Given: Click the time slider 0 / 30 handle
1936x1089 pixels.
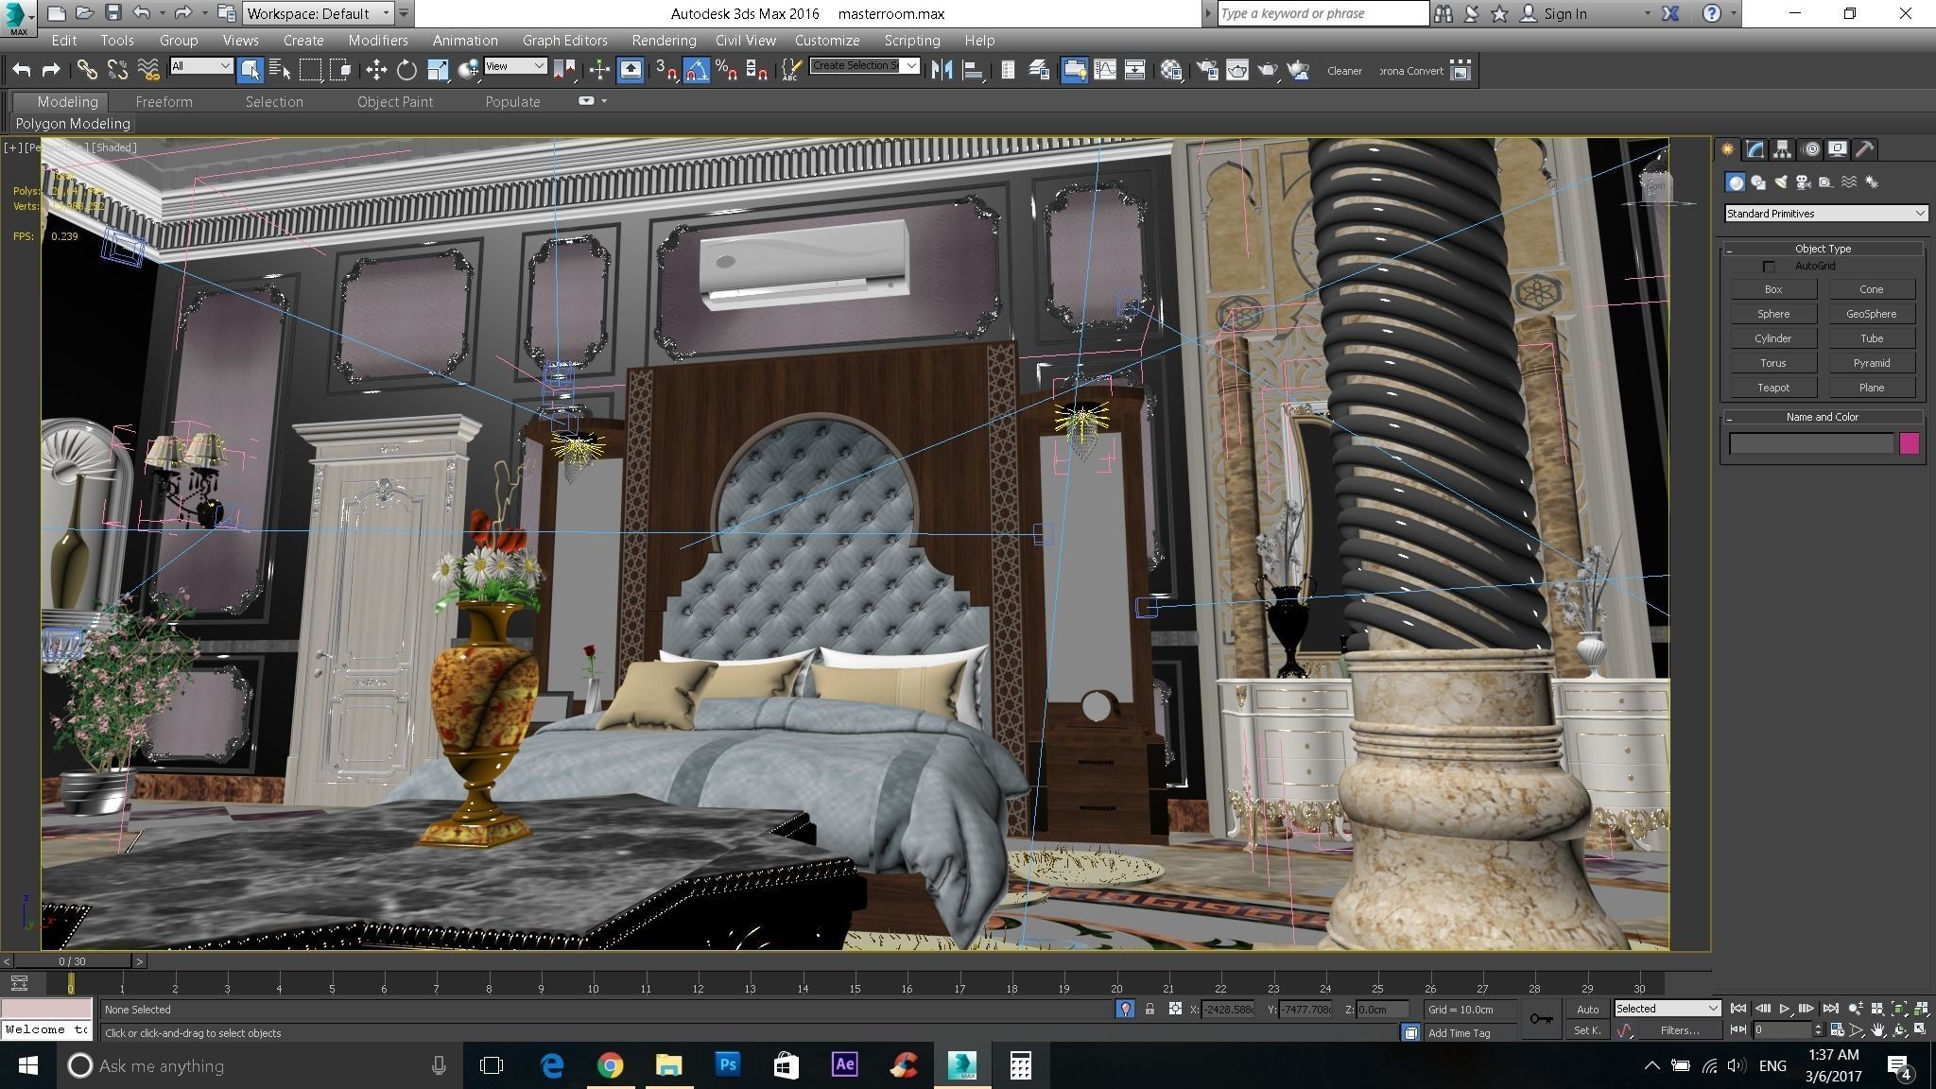Looking at the screenshot, I should pos(72,961).
